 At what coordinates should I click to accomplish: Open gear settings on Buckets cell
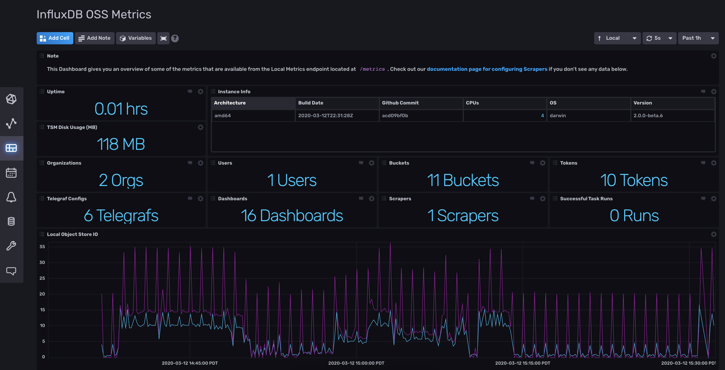543,163
